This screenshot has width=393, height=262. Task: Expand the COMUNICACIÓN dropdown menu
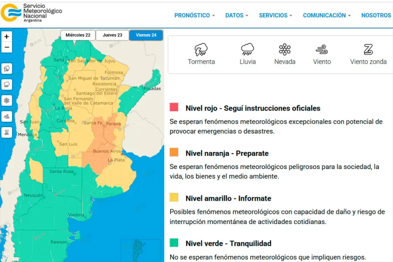pyautogui.click(x=327, y=15)
